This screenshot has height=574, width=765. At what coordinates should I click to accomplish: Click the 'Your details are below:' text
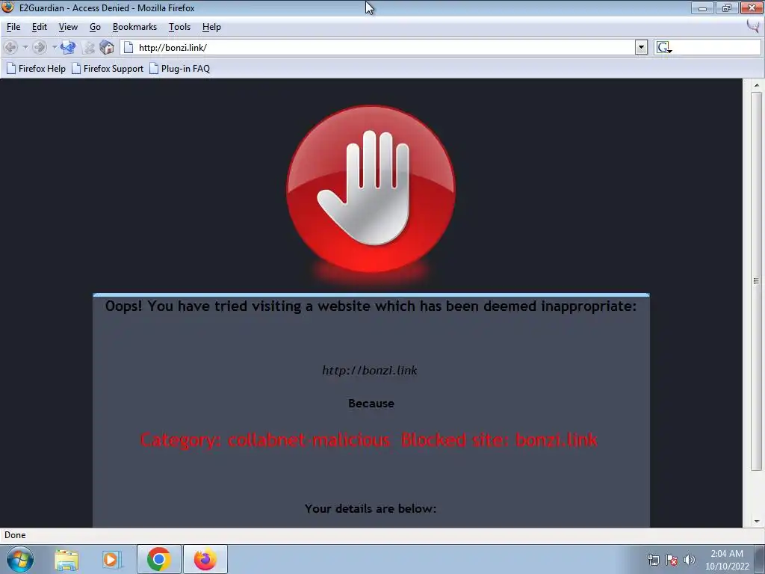[371, 508]
